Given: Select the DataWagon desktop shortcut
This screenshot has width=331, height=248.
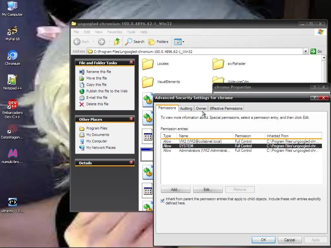Looking at the screenshot, I should (x=12, y=132).
